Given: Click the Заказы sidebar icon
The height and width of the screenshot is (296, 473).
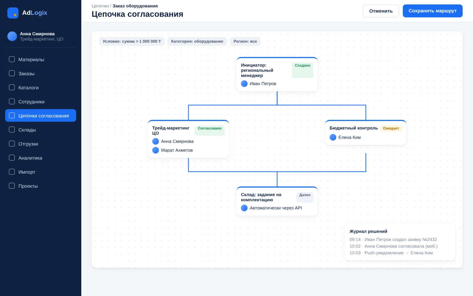Looking at the screenshot, I should (12, 73).
